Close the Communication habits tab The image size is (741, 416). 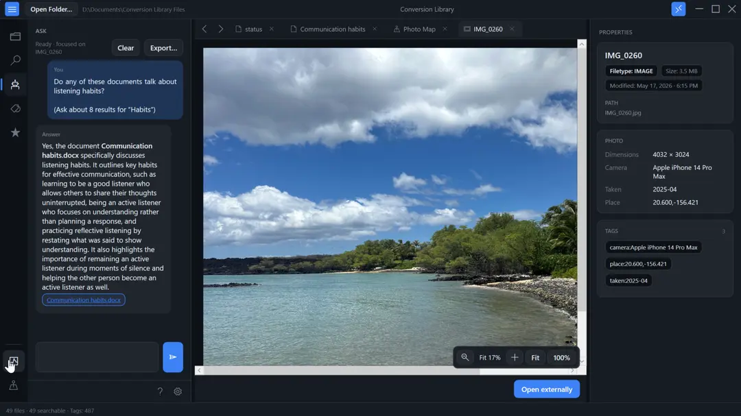[x=375, y=29]
